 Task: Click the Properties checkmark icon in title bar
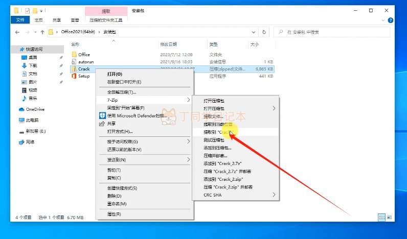[27, 11]
